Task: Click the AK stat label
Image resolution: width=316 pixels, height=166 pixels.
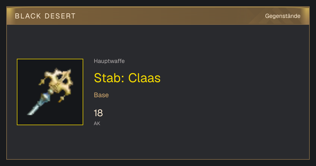Action: tap(97, 123)
